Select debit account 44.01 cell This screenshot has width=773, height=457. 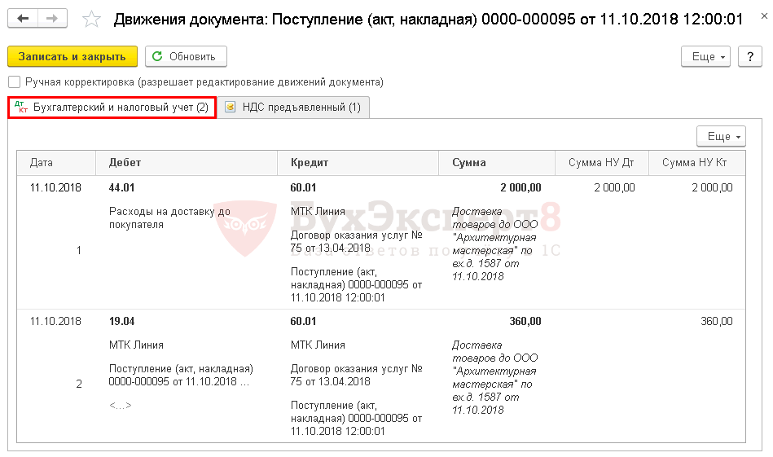(122, 187)
